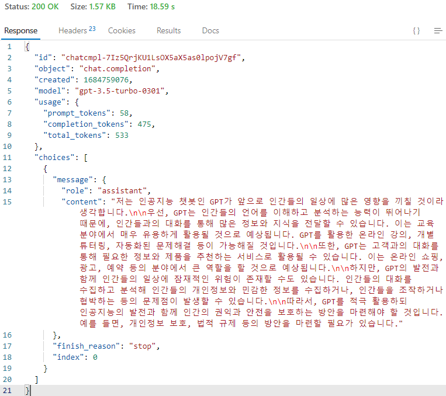Image resolution: width=446 pixels, height=396 pixels.
Task: Click the "usage" key on line 6
Action: (x=50, y=102)
